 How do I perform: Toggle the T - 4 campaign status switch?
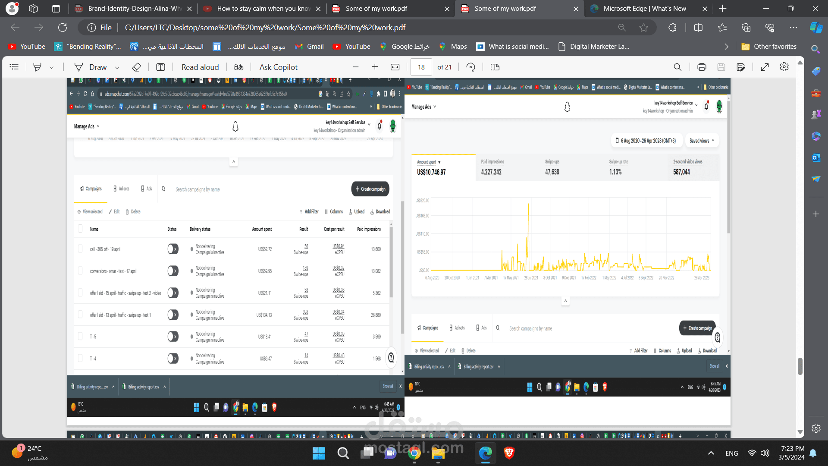click(173, 358)
